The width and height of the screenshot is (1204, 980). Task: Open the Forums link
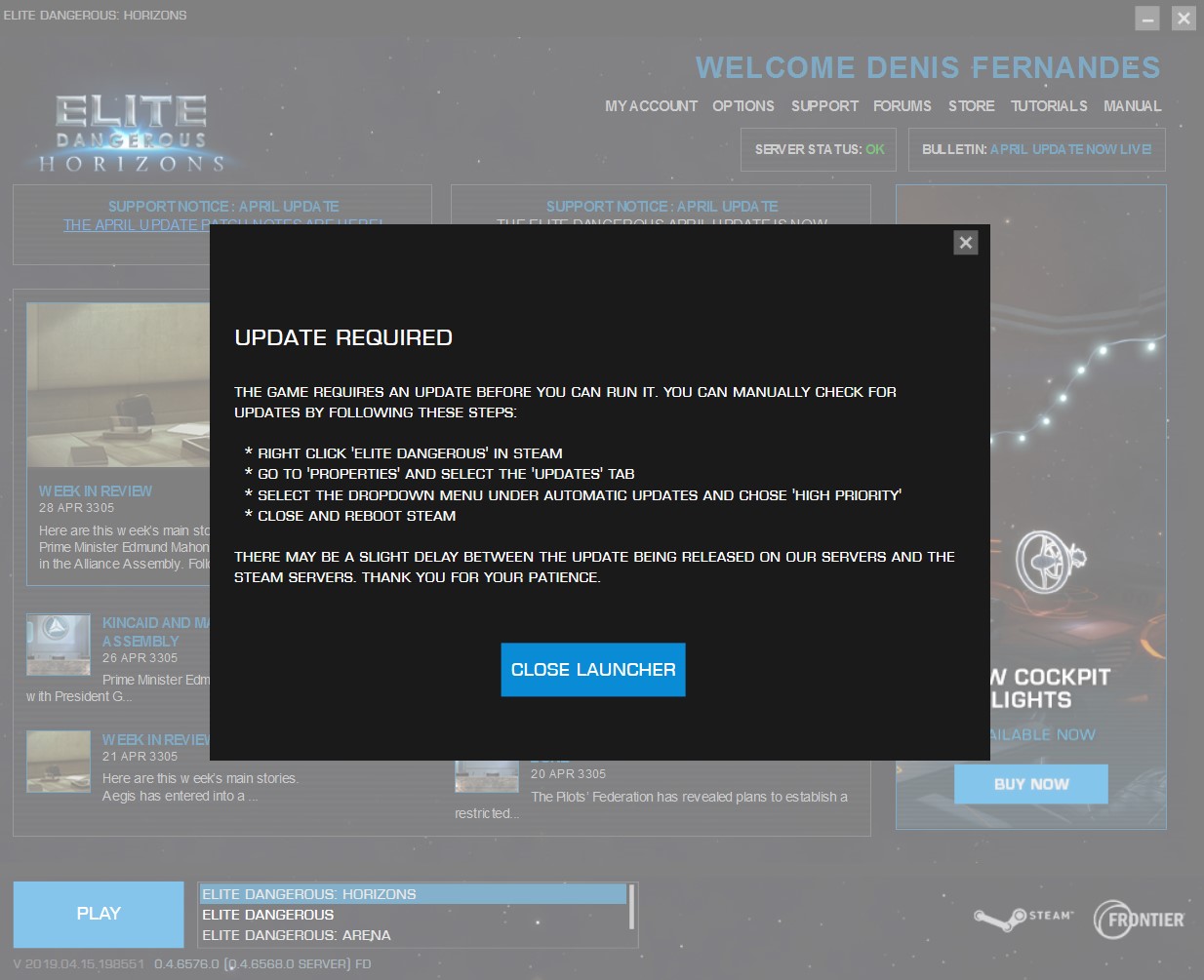(x=903, y=106)
